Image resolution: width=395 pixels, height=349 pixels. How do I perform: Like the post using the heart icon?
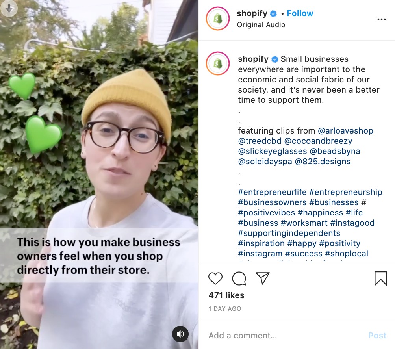[x=215, y=278]
